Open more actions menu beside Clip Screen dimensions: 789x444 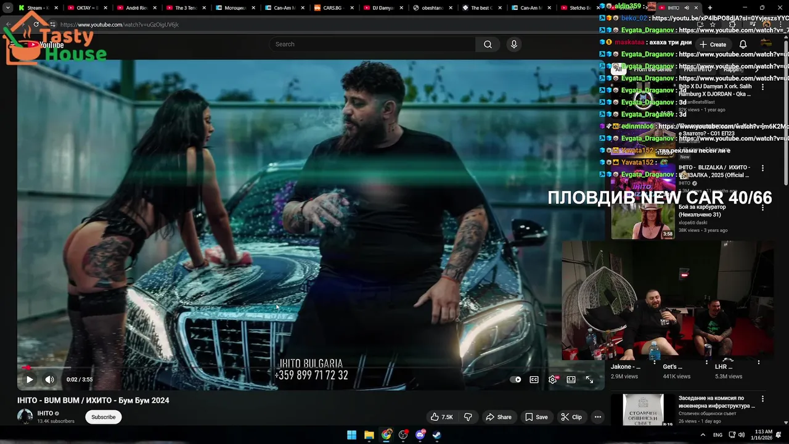click(597, 417)
